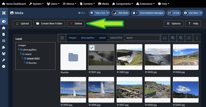
Task: Open the Content menu
Action: tap(88, 4)
